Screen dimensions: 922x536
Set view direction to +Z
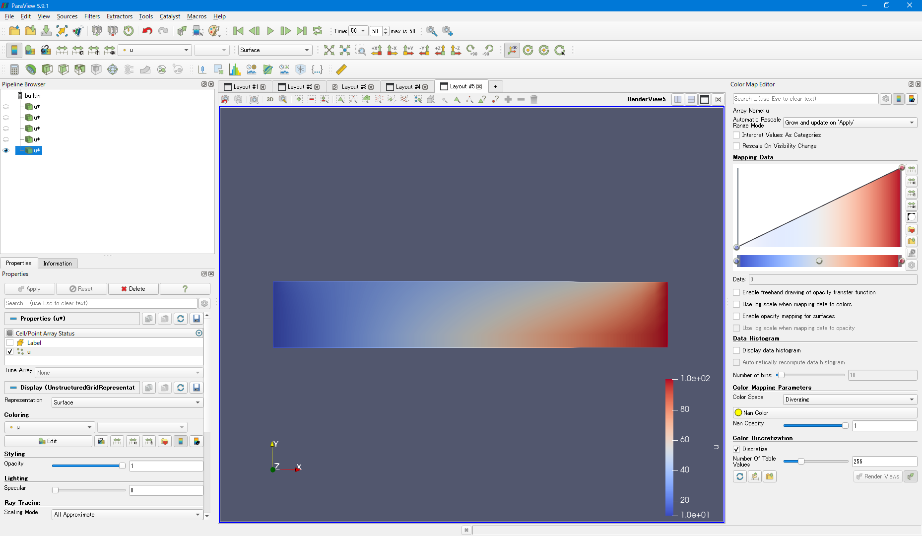(440, 50)
